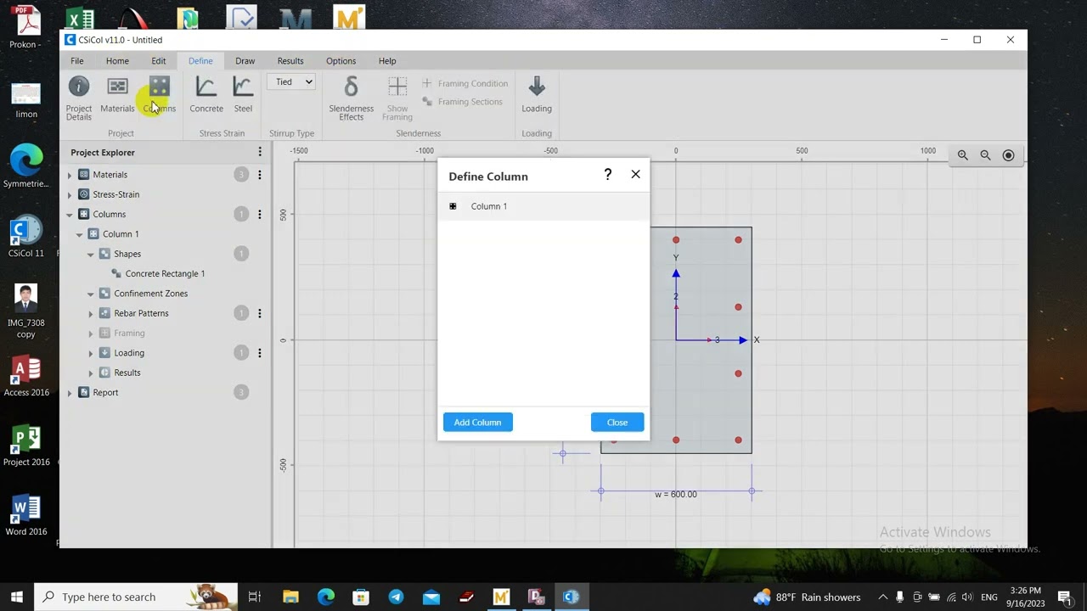Switch to the Home tab
The height and width of the screenshot is (611, 1087).
117,61
